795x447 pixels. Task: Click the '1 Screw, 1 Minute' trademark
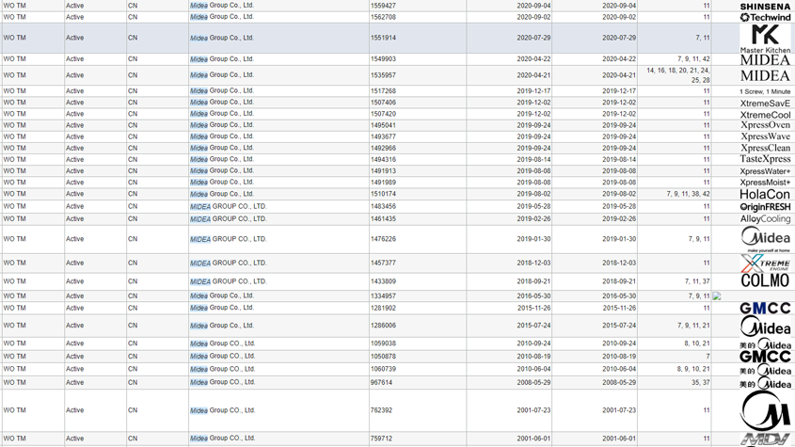765,92
